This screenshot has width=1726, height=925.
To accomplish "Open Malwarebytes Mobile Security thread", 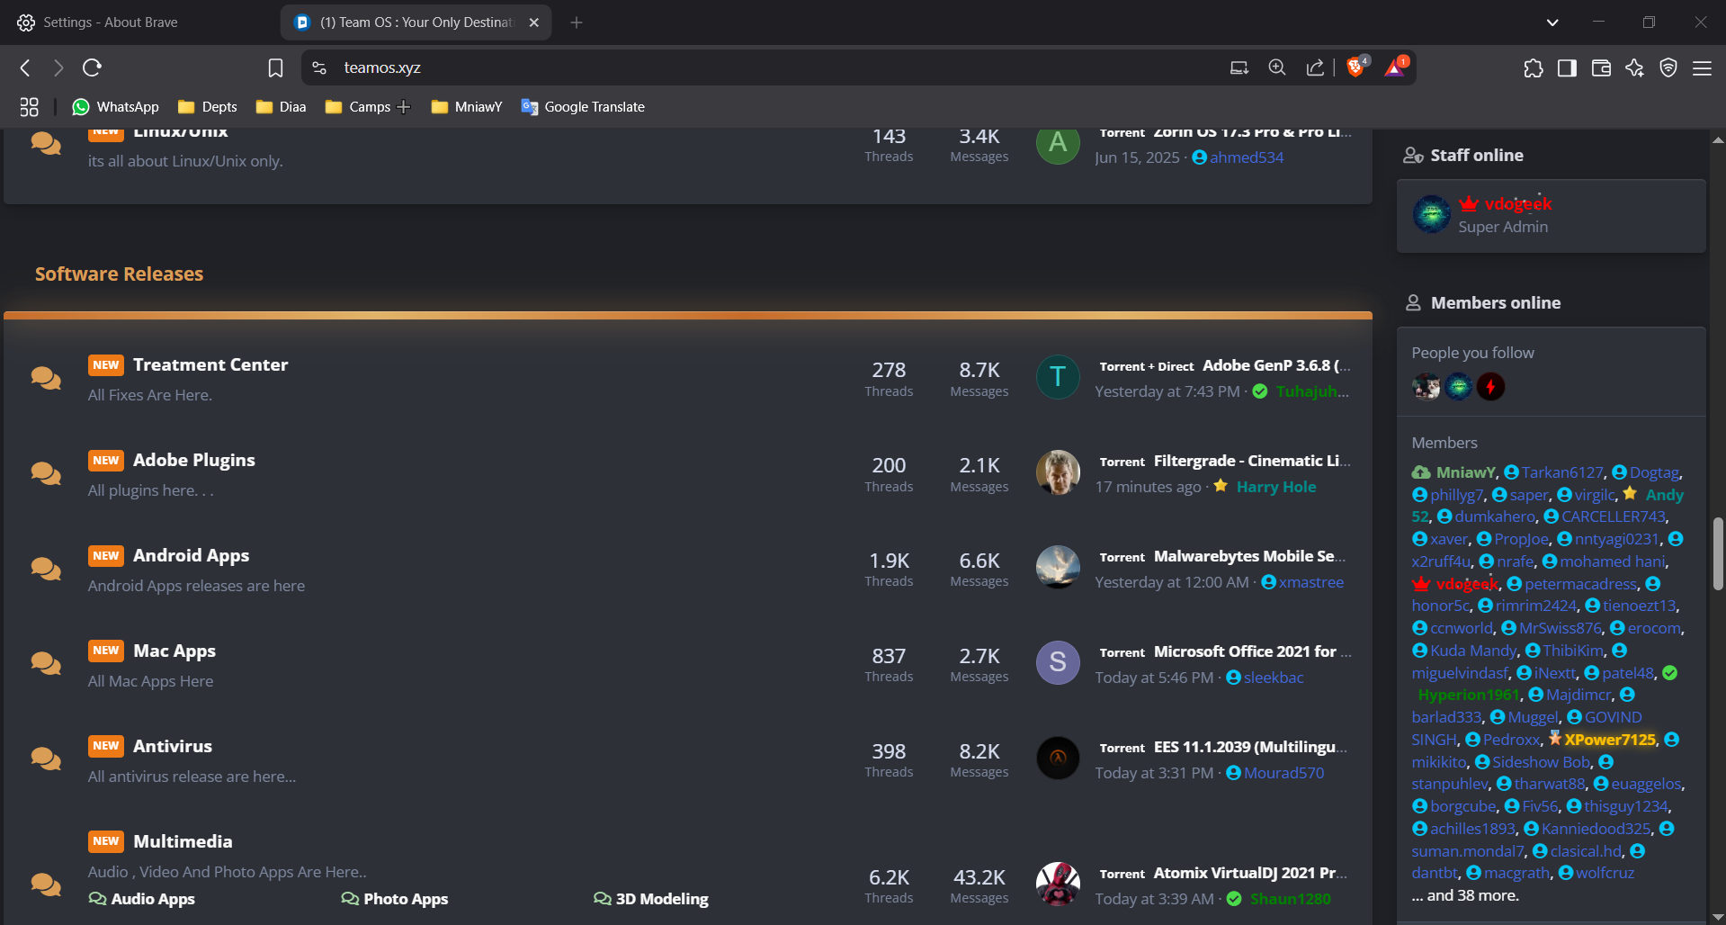I will pyautogui.click(x=1250, y=556).
